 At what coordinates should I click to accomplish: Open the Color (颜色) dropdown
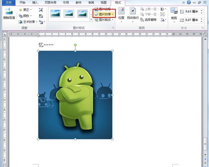point(25,16)
